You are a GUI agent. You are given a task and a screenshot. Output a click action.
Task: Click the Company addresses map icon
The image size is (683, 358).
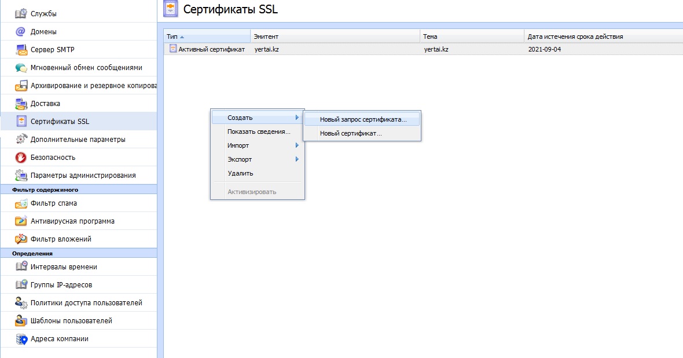tap(21, 339)
